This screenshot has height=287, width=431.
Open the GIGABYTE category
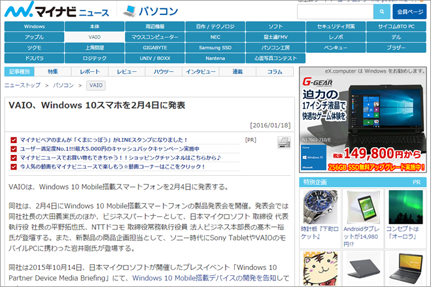155,48
